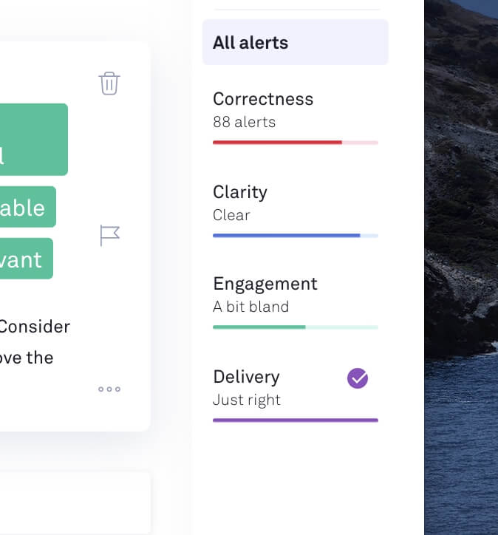The height and width of the screenshot is (535, 498).
Task: Click the green suggestion chip ending in "vant"
Action: coord(25,259)
